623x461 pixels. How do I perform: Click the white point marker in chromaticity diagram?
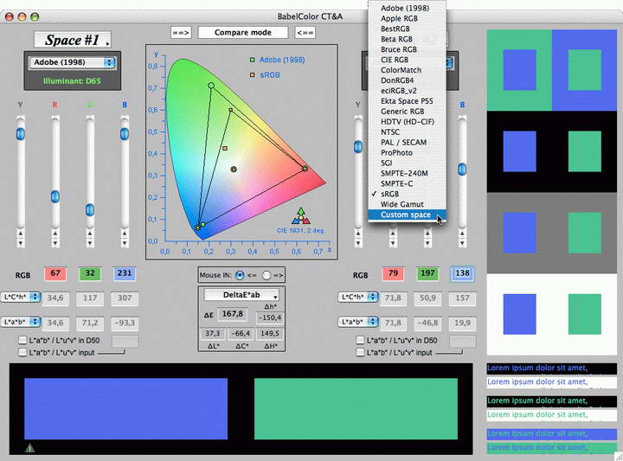pos(234,170)
